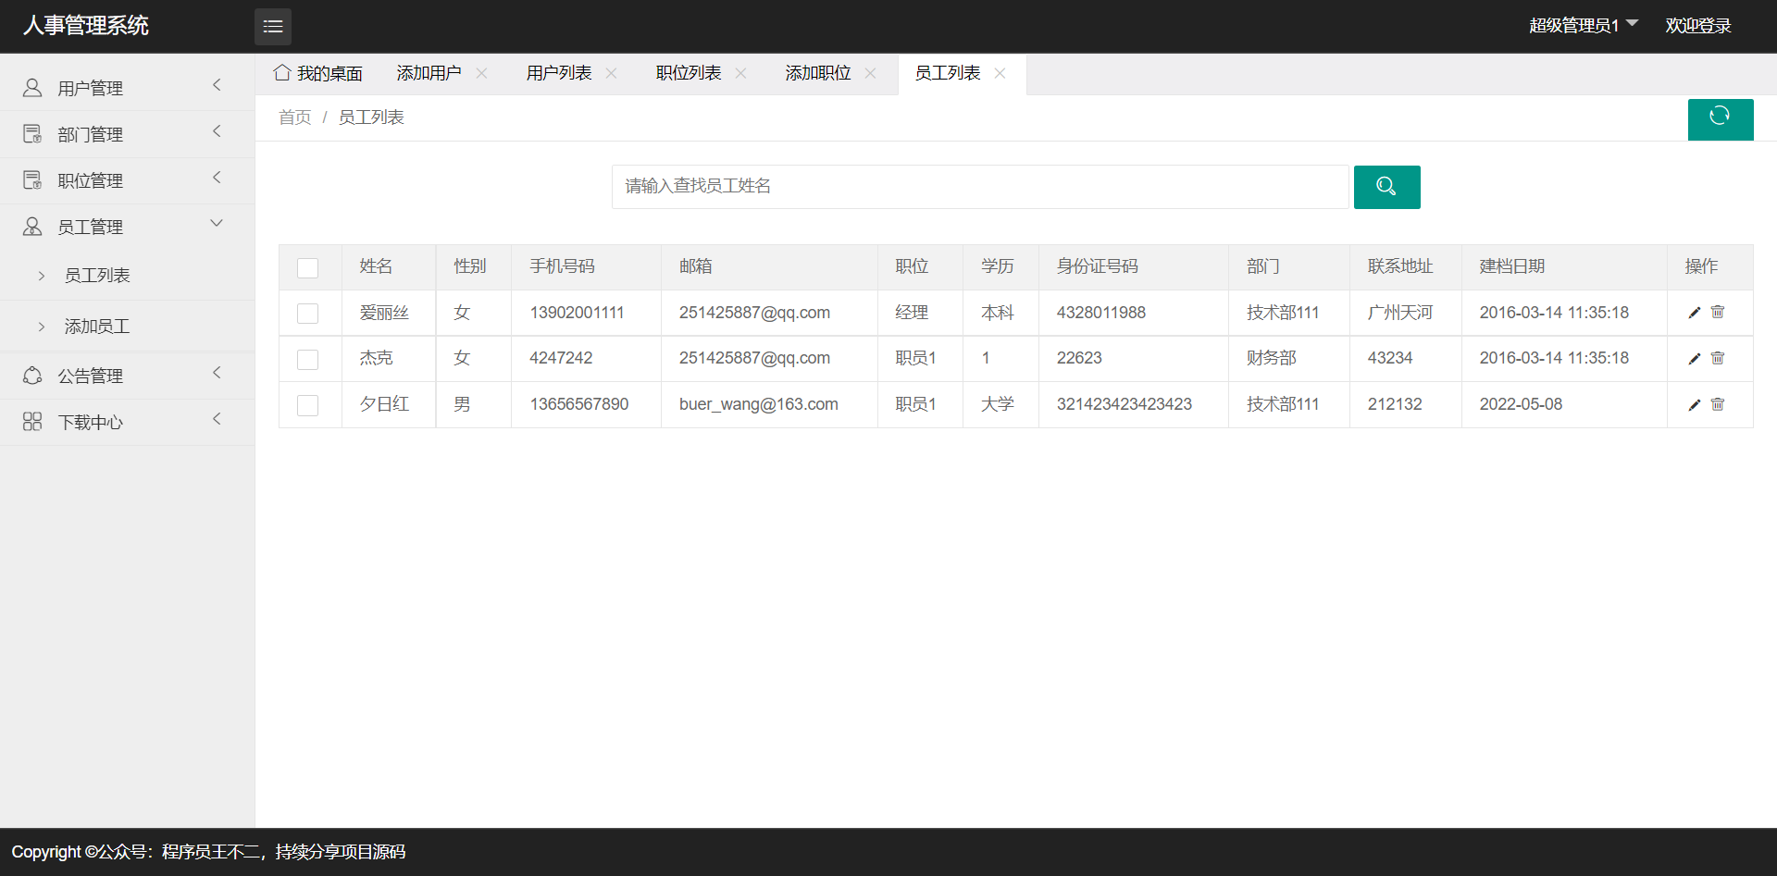Open the 公告管理 menu label
Screen dimensions: 1777x876
pos(91,376)
